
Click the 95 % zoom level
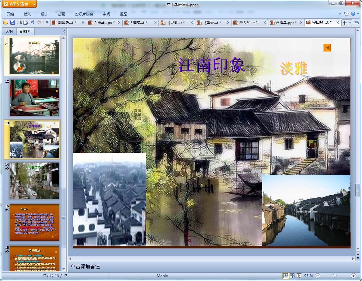coord(308,276)
